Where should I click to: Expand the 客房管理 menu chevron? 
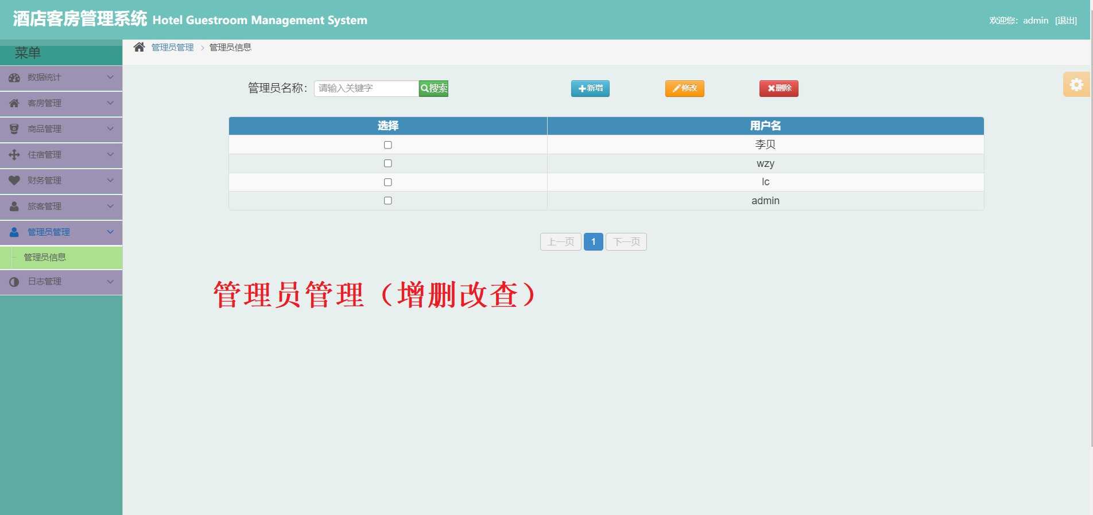pos(110,103)
